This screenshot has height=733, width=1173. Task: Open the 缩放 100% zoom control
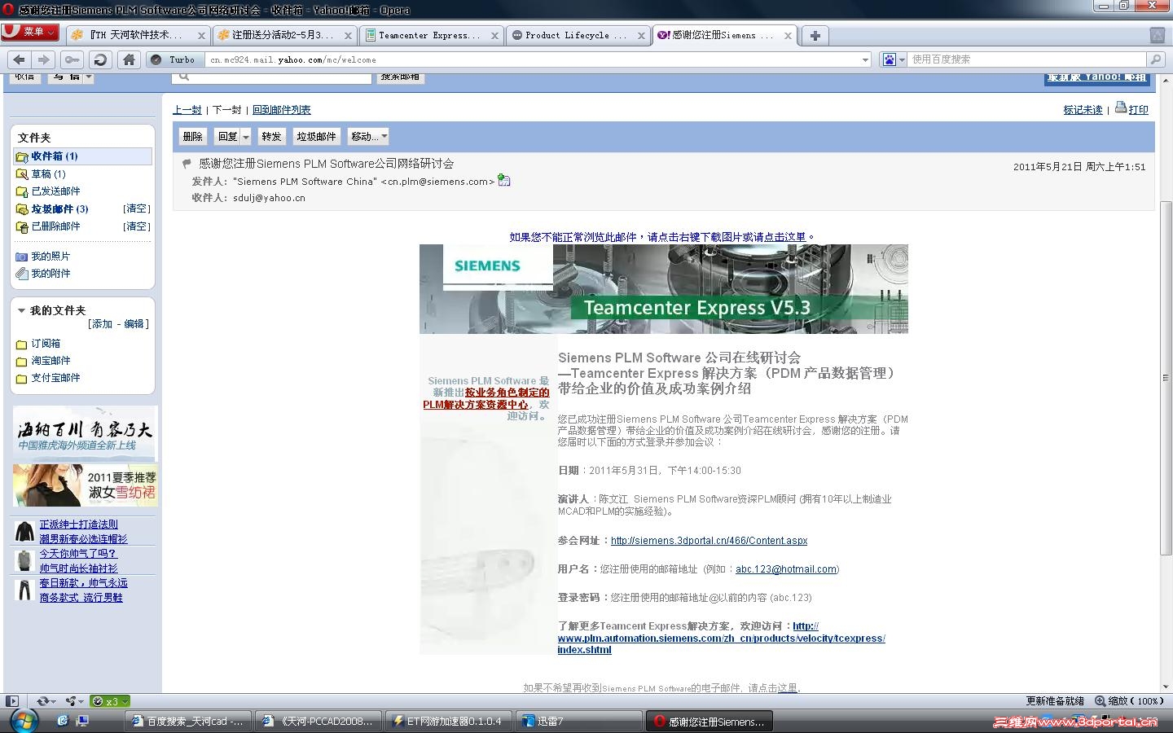[x=1129, y=701]
